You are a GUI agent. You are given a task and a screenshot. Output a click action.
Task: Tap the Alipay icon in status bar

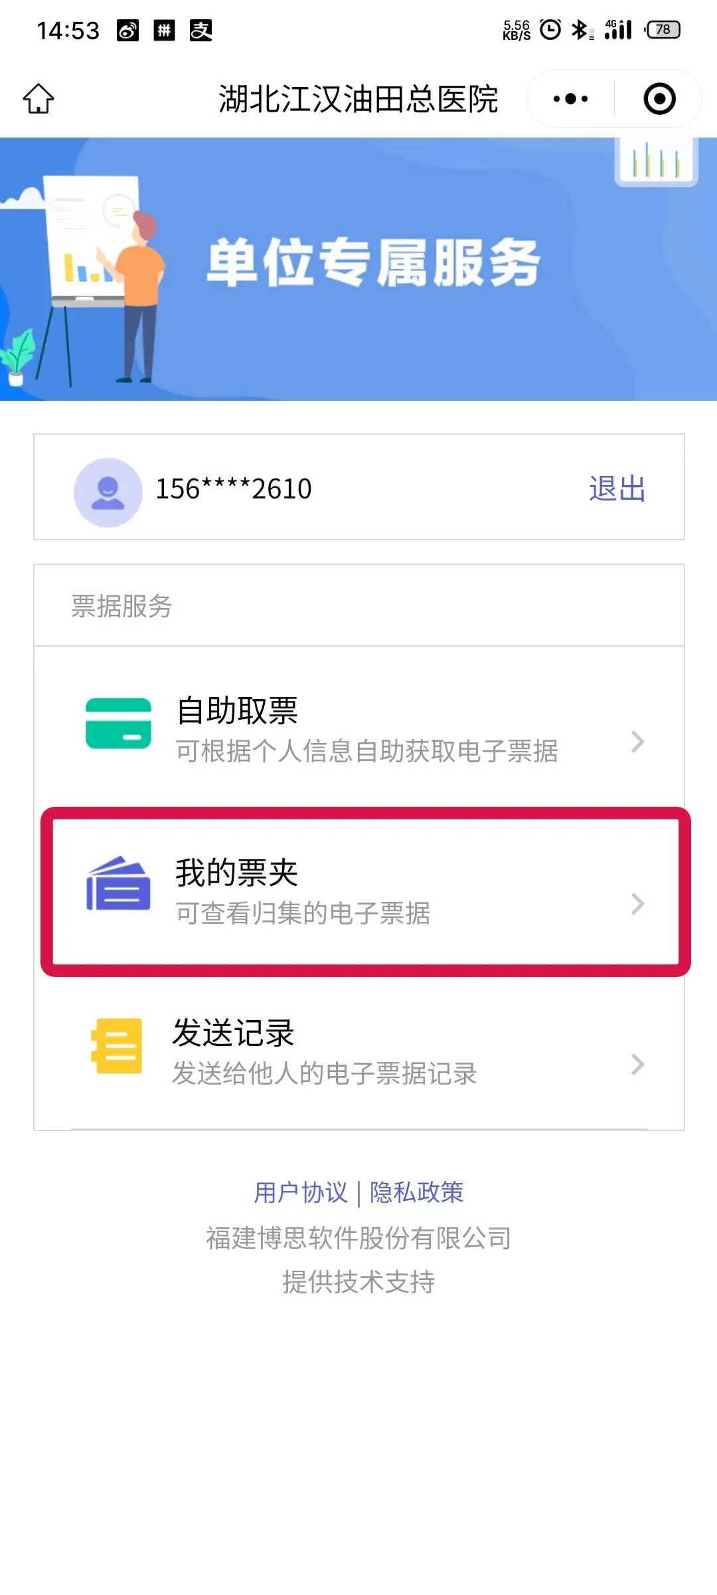pos(200,30)
